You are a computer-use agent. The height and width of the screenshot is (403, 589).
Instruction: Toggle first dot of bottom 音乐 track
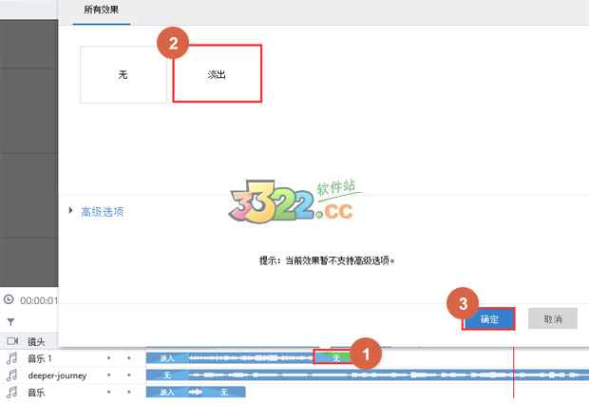(108, 392)
